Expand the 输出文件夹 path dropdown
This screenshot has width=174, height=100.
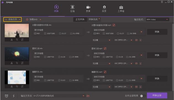click(x=83, y=96)
